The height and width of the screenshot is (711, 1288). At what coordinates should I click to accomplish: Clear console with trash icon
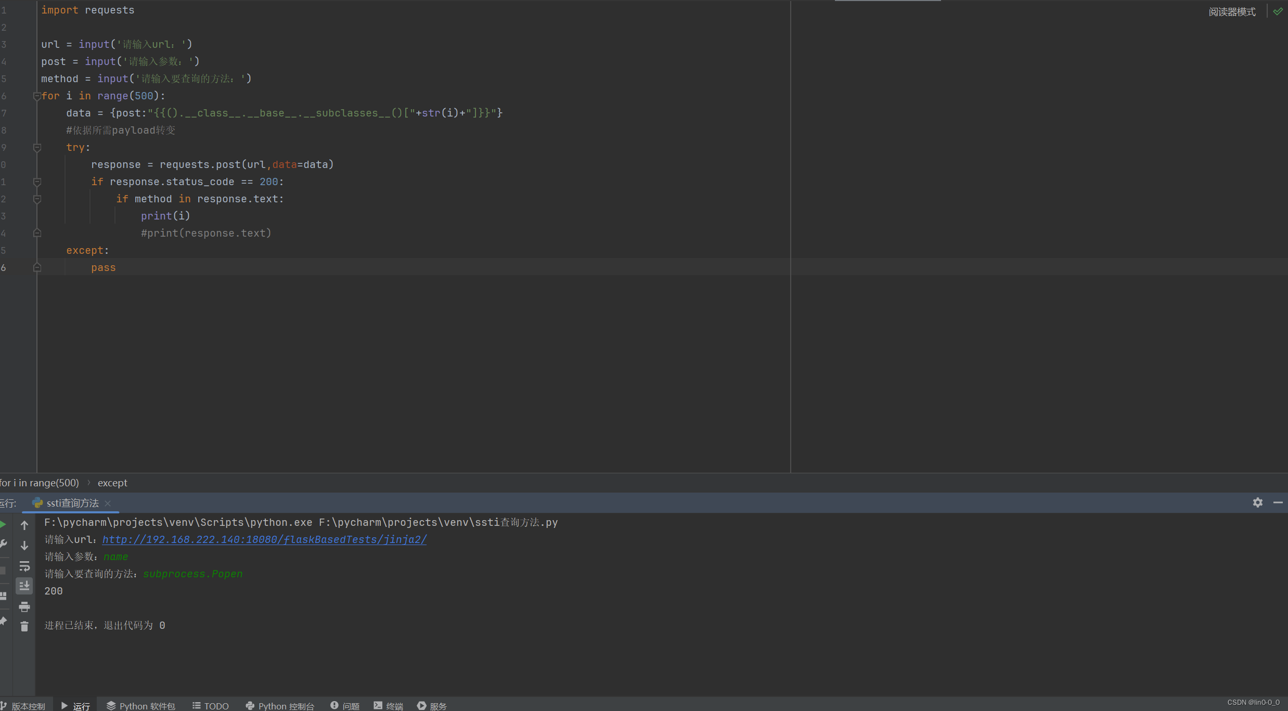(24, 626)
